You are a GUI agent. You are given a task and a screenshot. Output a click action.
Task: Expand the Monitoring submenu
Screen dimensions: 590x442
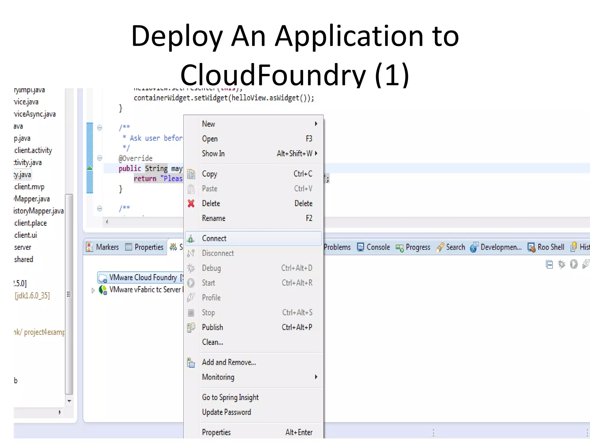[253, 377]
